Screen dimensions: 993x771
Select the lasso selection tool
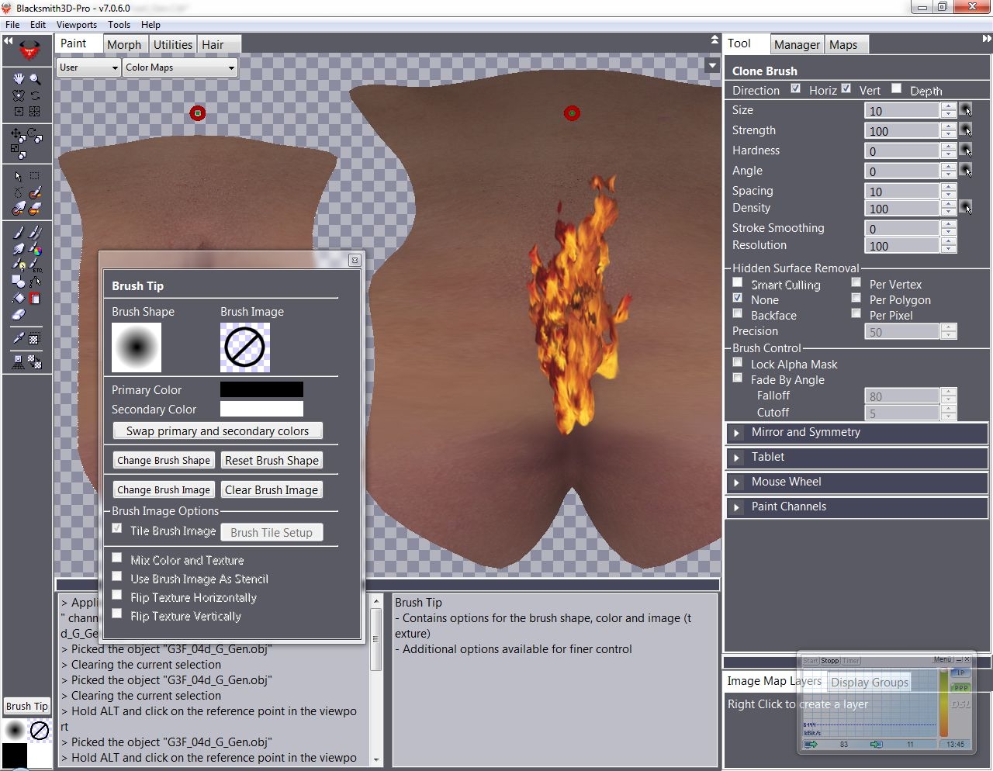pos(19,192)
